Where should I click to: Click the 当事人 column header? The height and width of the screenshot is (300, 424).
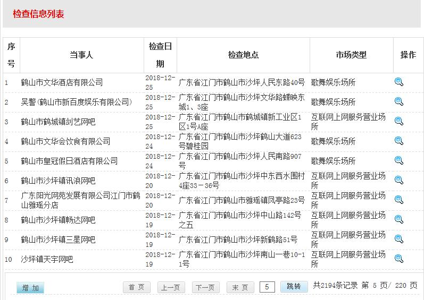[x=81, y=55]
